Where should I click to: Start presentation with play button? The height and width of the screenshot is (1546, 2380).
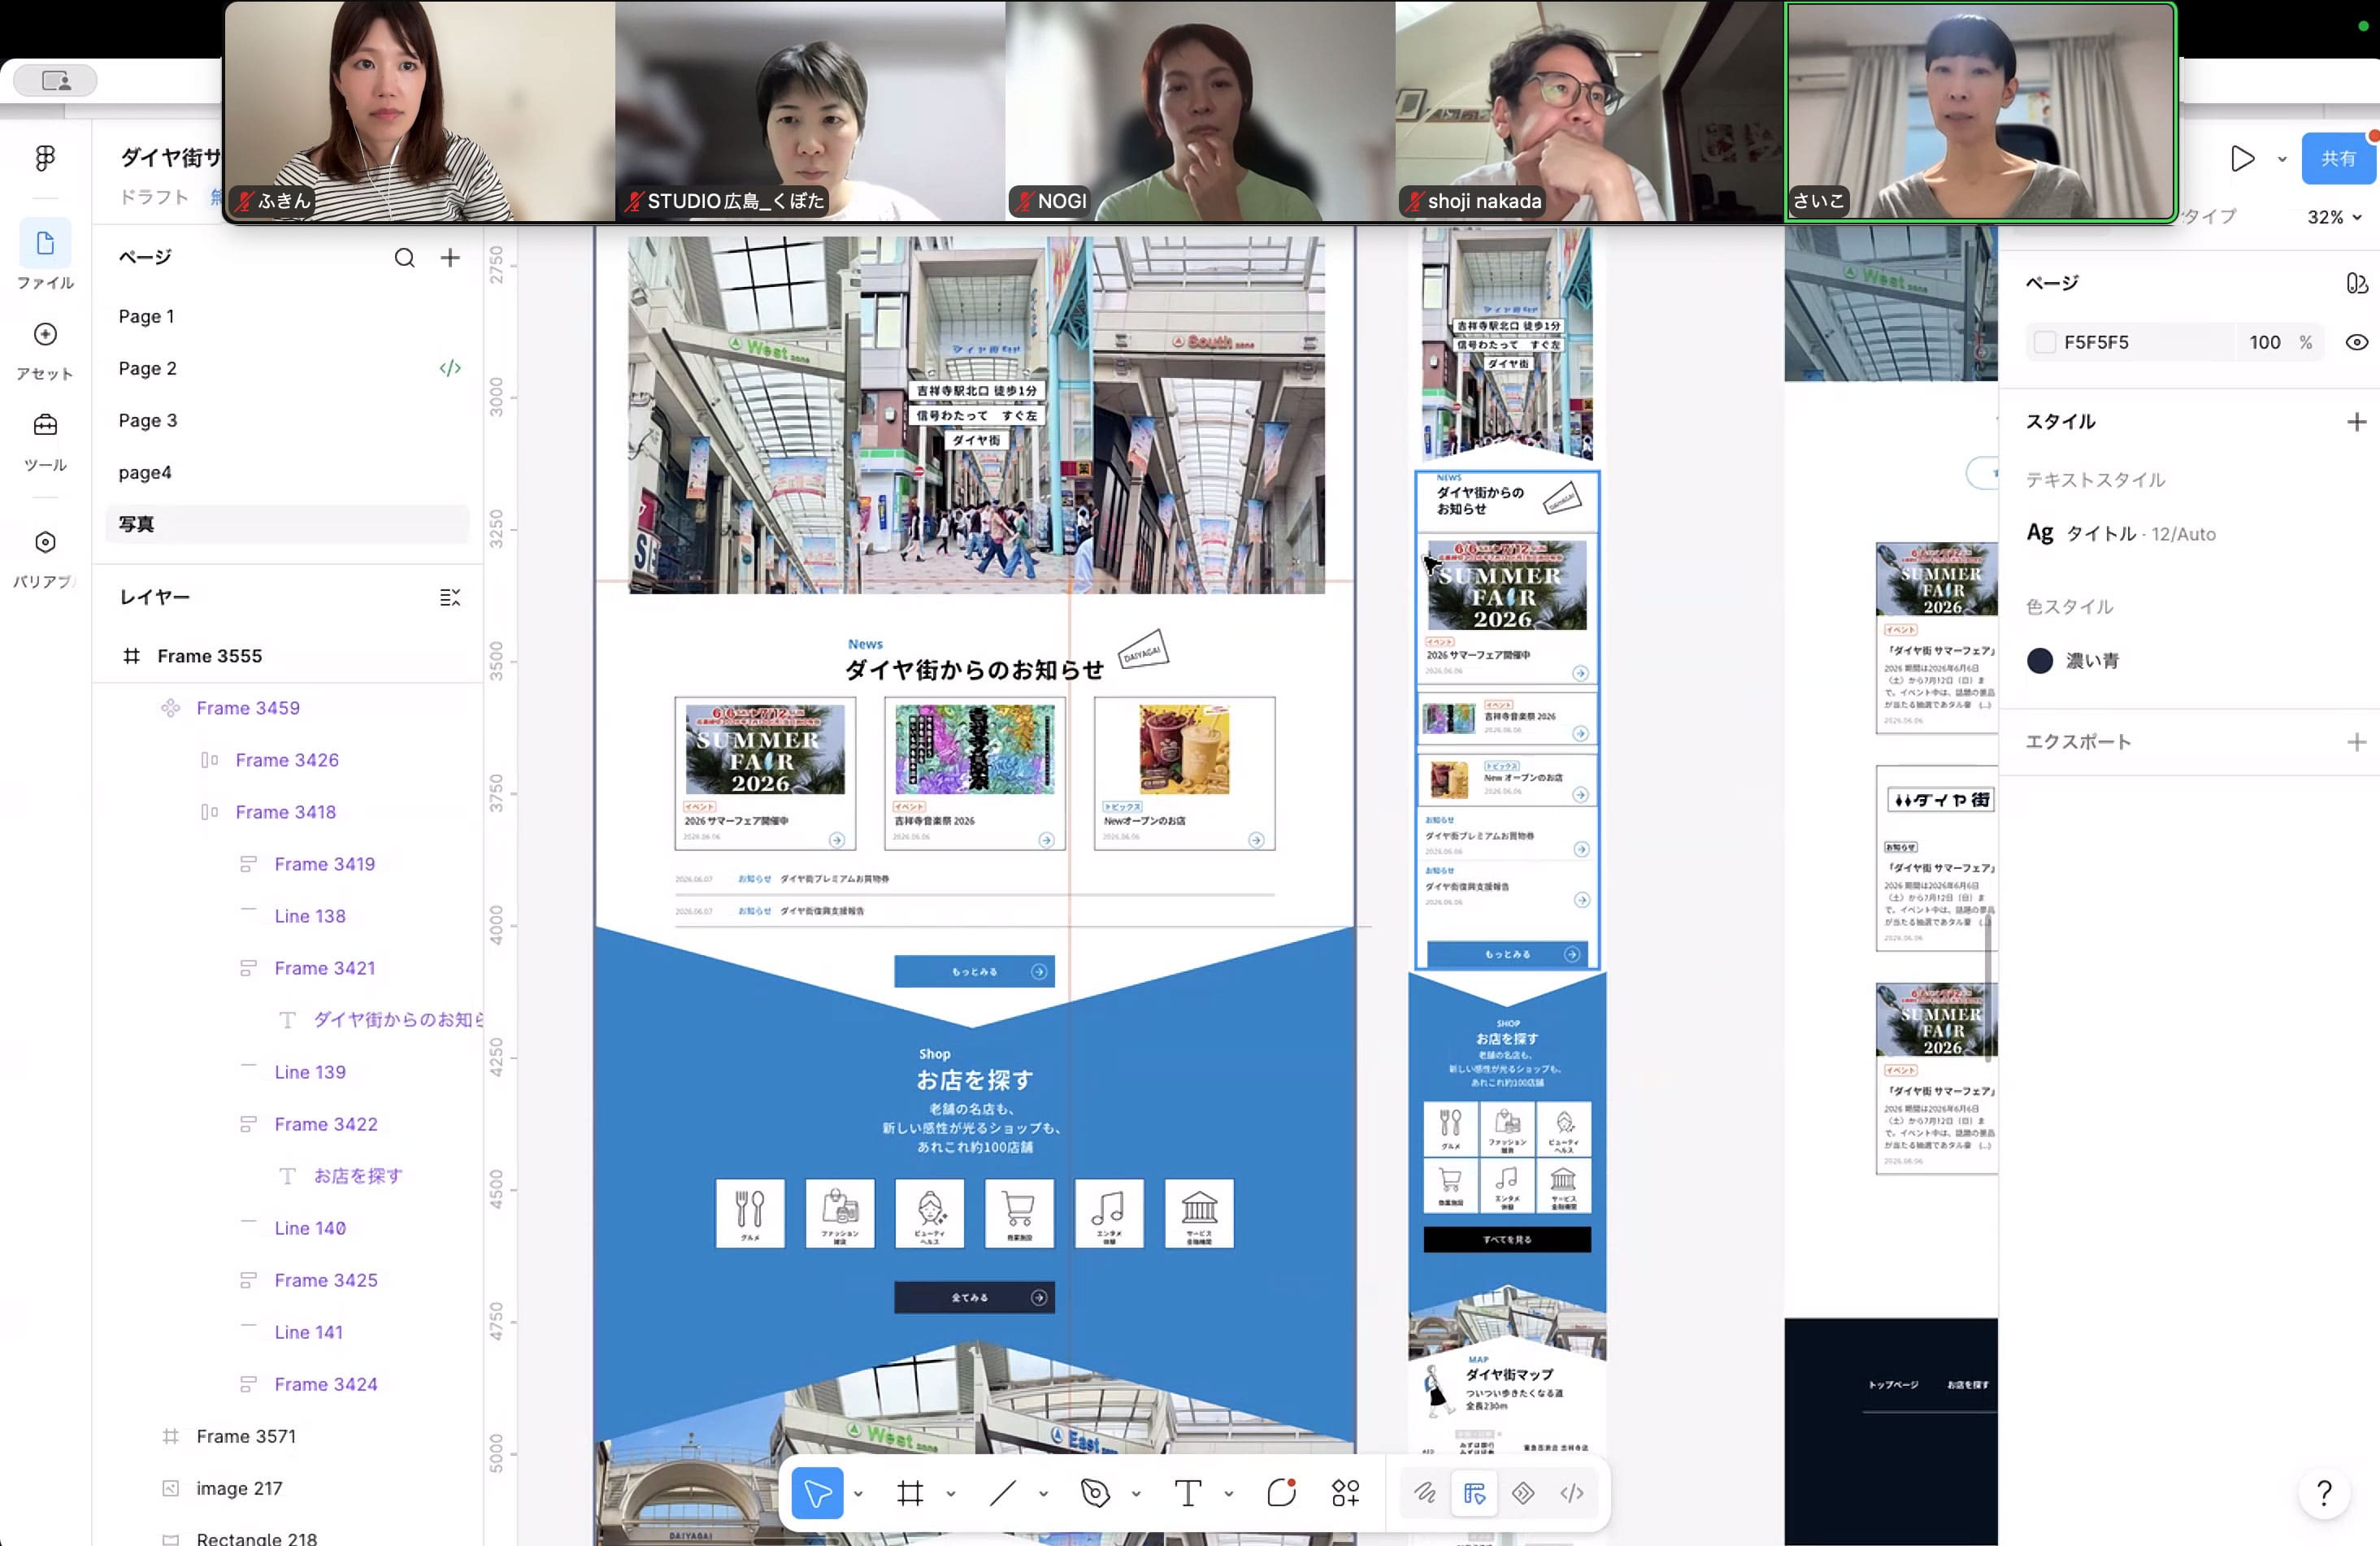coord(2241,158)
